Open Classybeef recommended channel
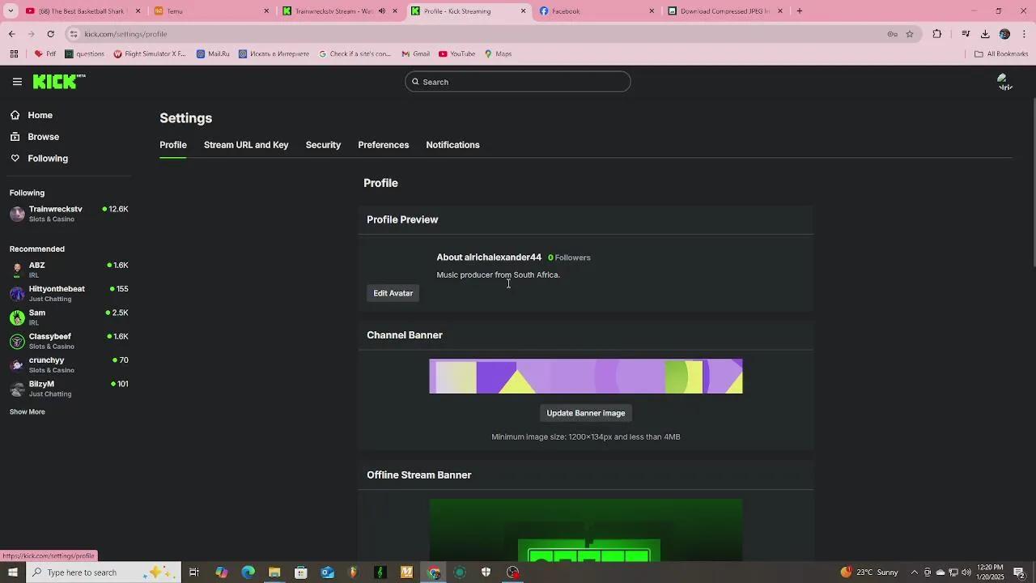The height and width of the screenshot is (583, 1036). click(69, 341)
